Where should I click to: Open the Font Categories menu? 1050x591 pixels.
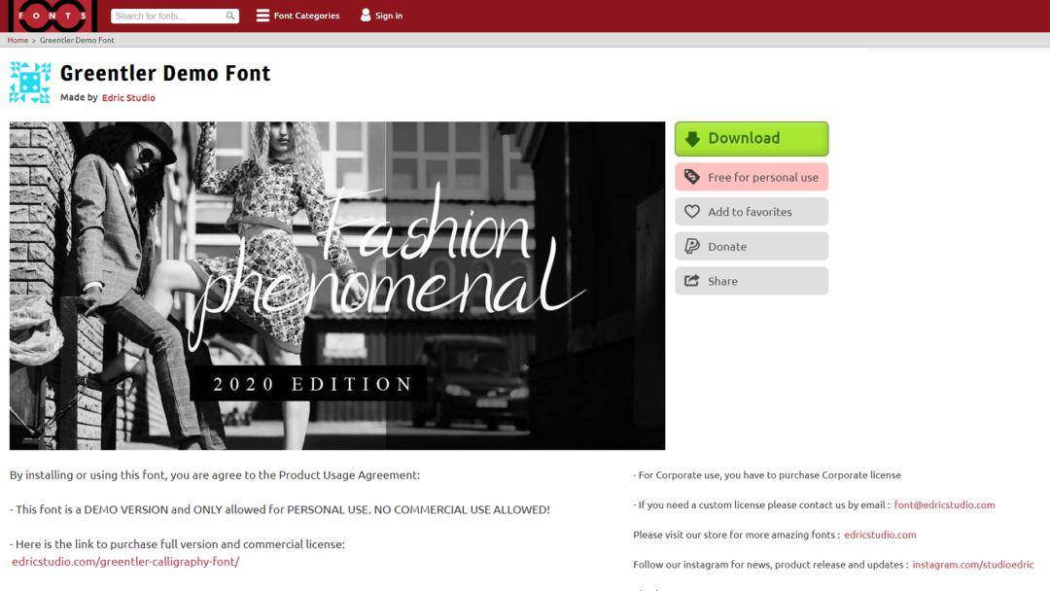click(x=306, y=16)
